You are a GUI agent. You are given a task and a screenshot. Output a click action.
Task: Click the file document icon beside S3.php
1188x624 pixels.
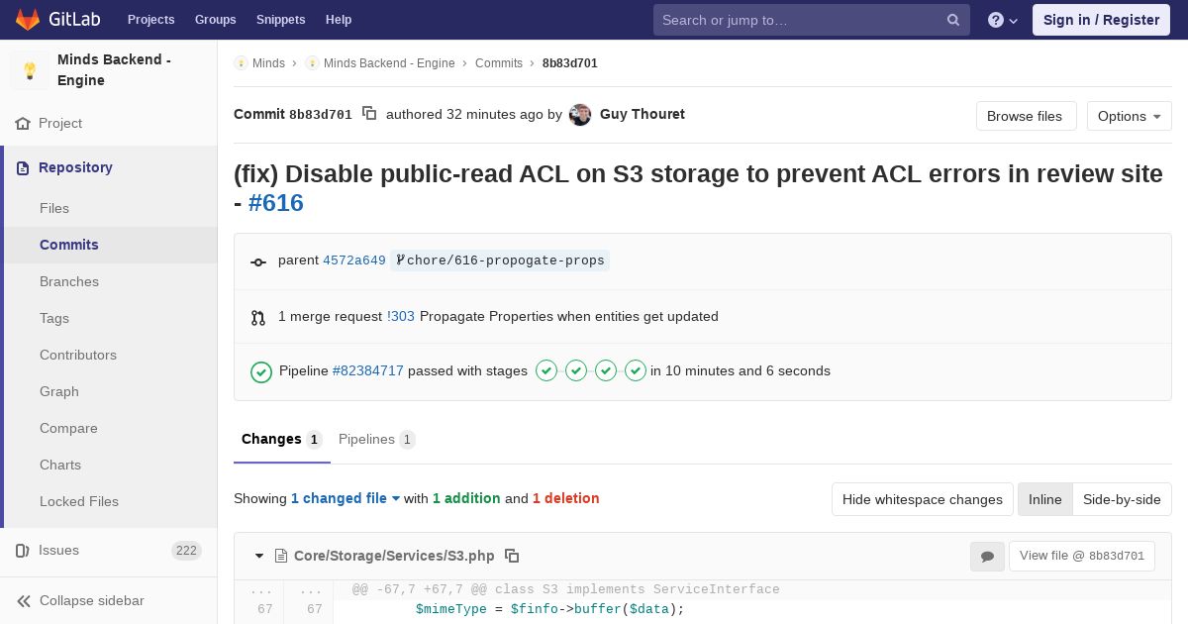281,556
